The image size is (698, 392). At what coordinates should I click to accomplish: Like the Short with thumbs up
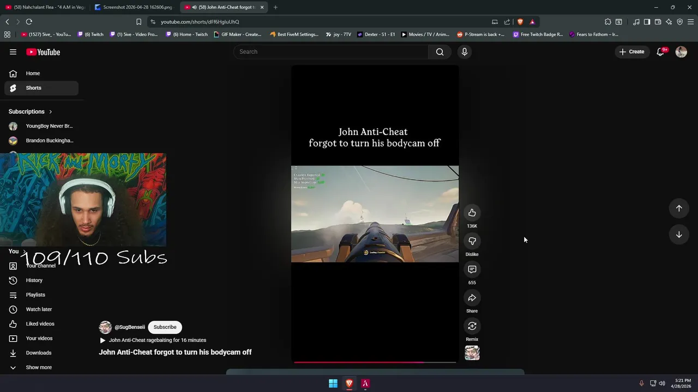coord(472,213)
